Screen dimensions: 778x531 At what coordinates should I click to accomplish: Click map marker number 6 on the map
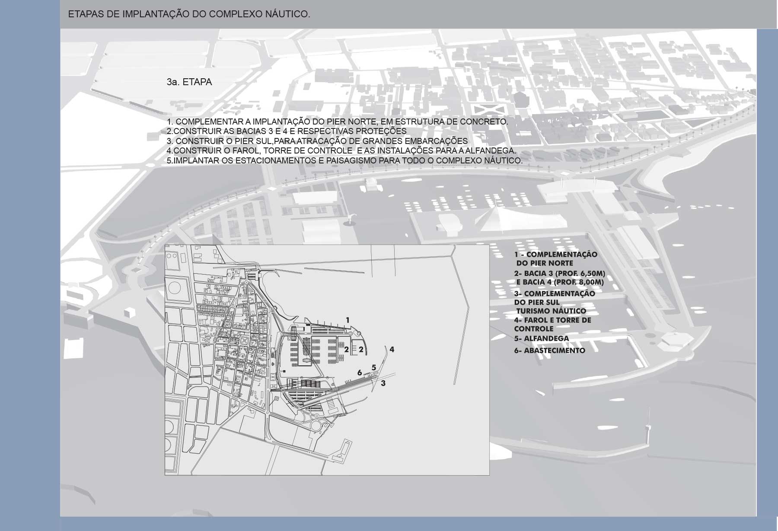tap(360, 373)
